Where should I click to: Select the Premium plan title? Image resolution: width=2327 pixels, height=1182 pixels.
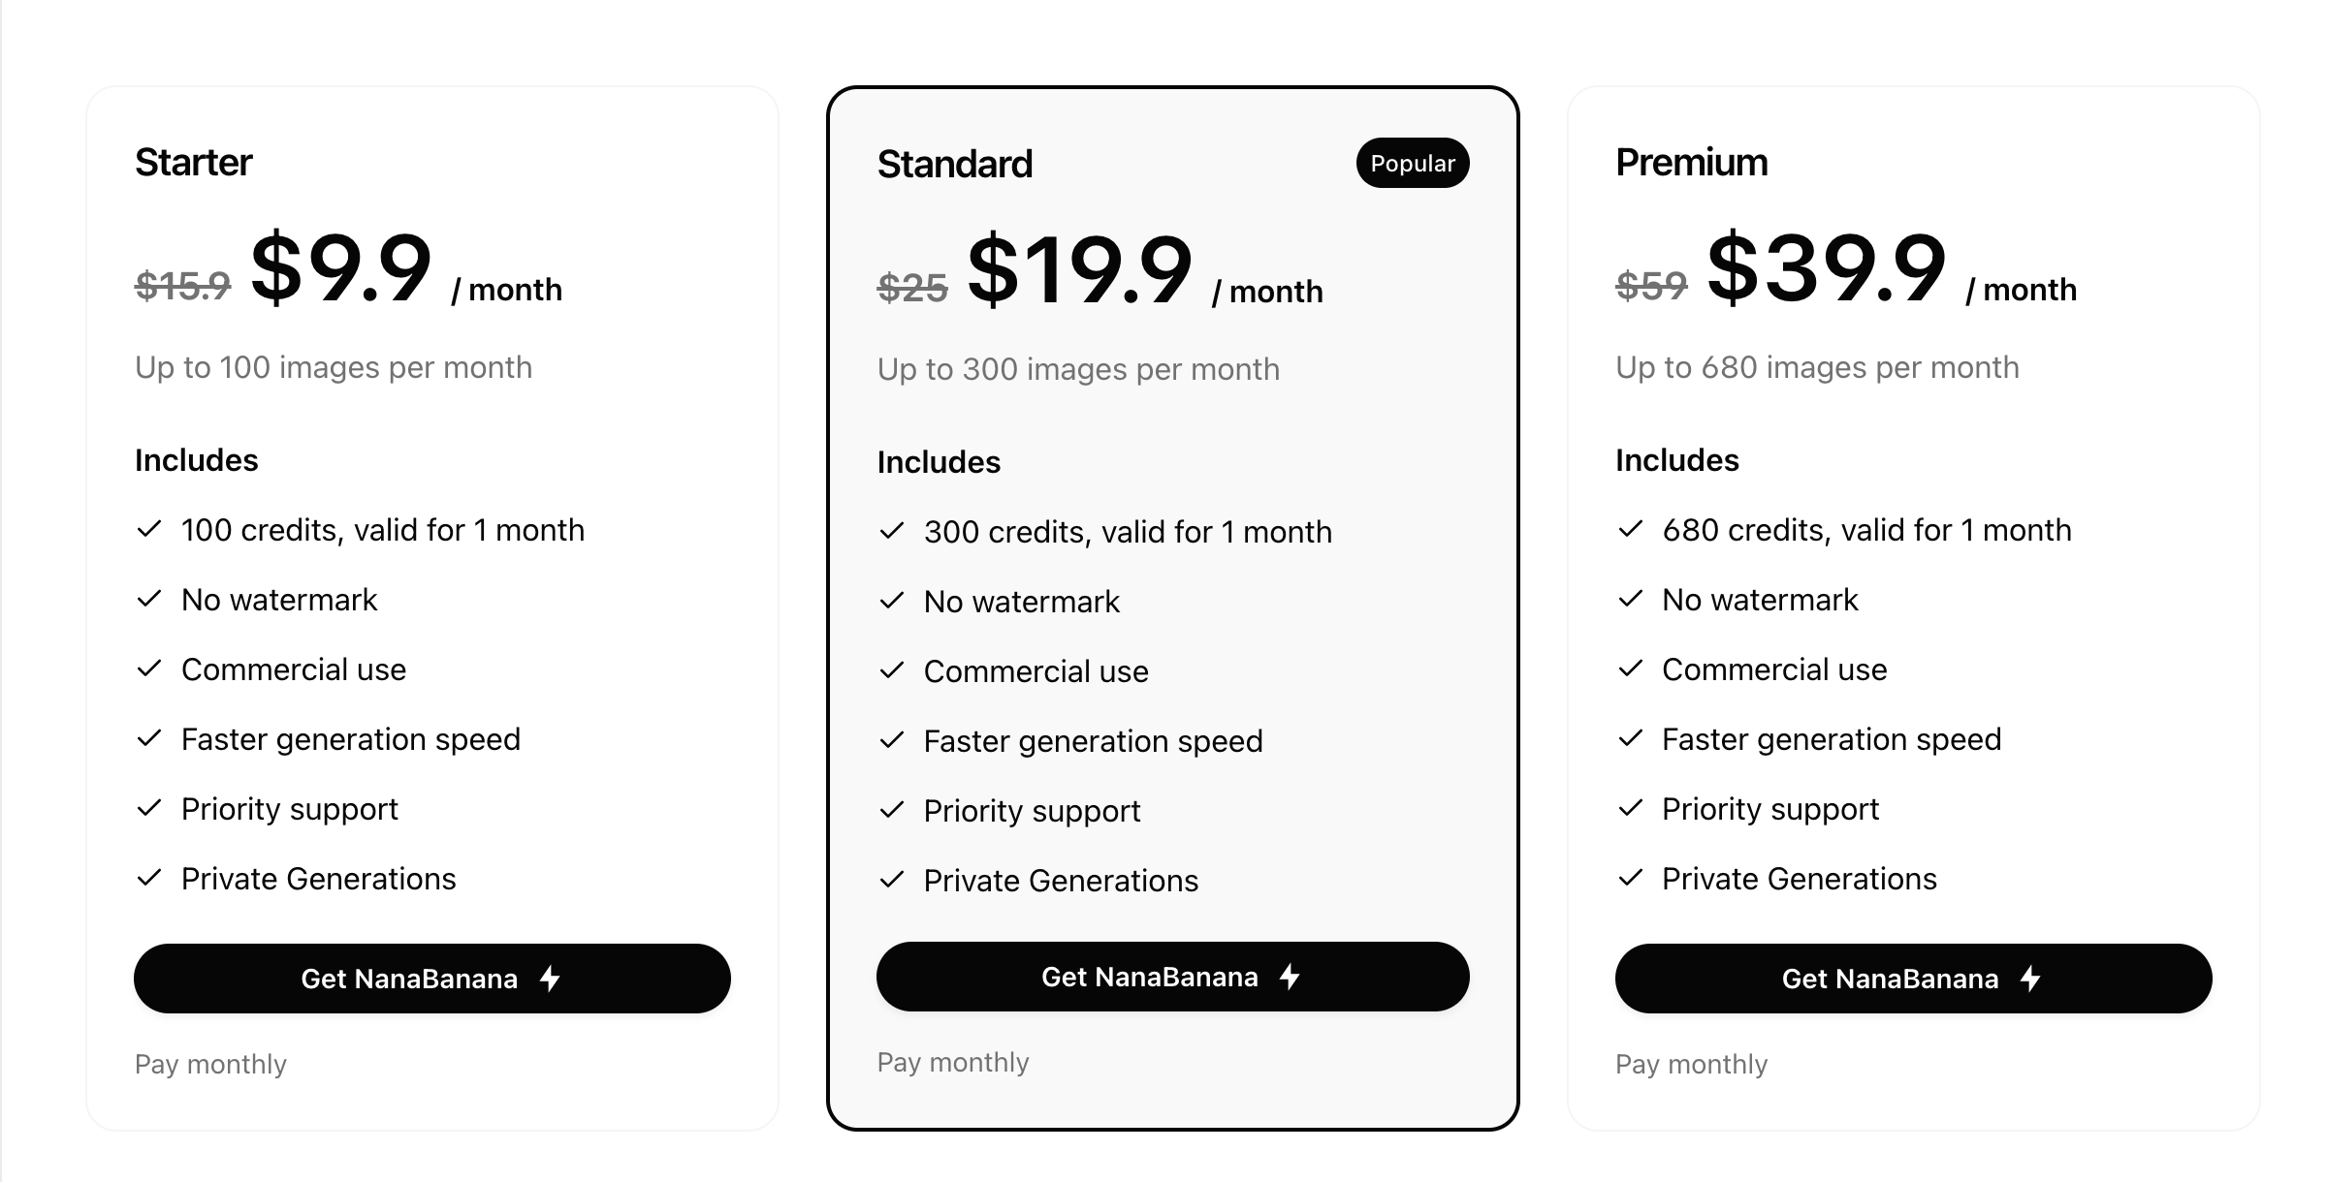[1692, 163]
